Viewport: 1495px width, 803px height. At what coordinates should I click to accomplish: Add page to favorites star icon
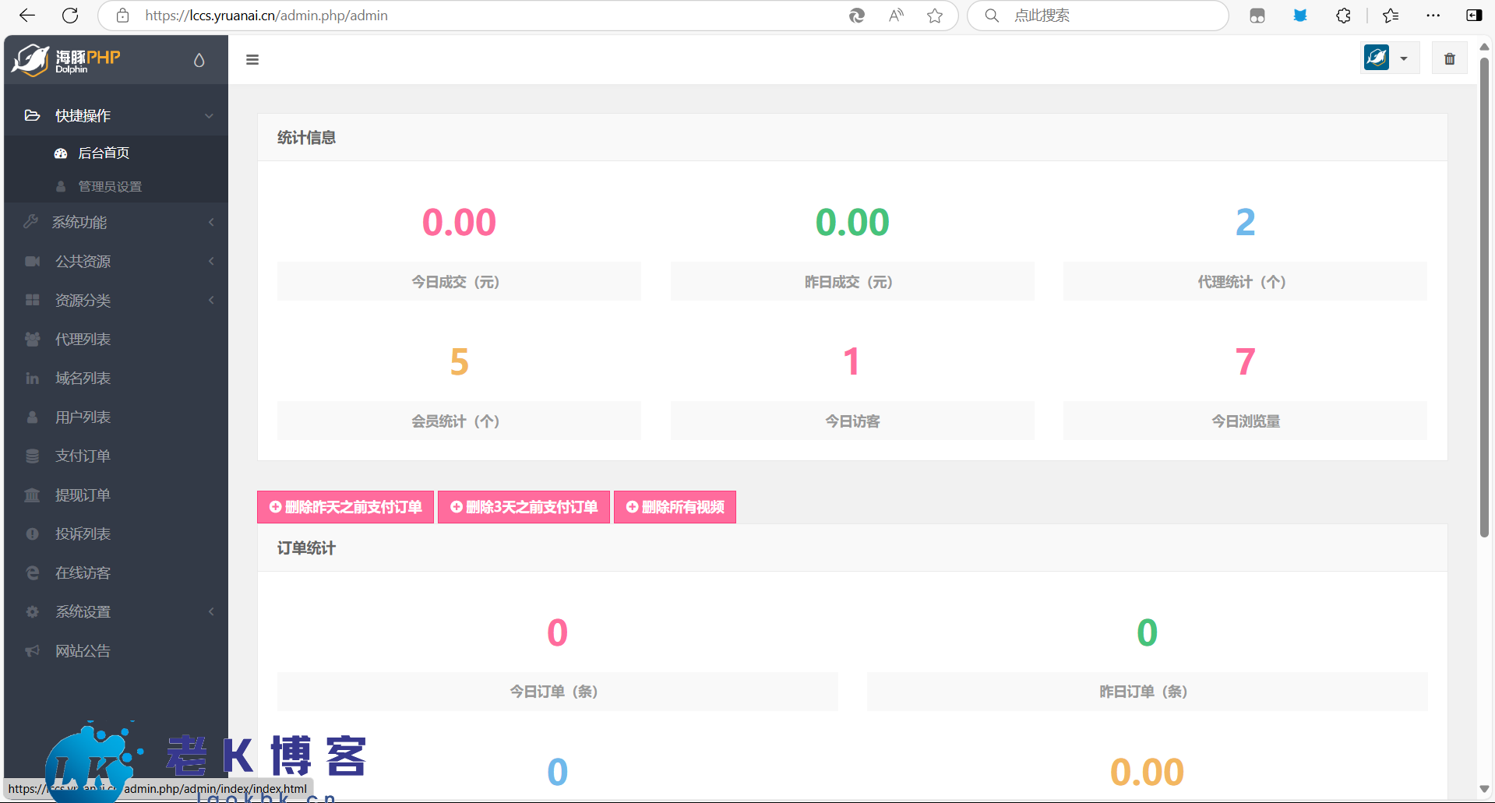click(935, 16)
